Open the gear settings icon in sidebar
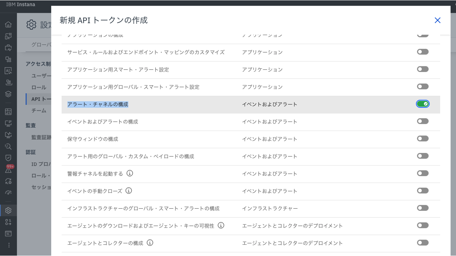 click(x=8, y=210)
